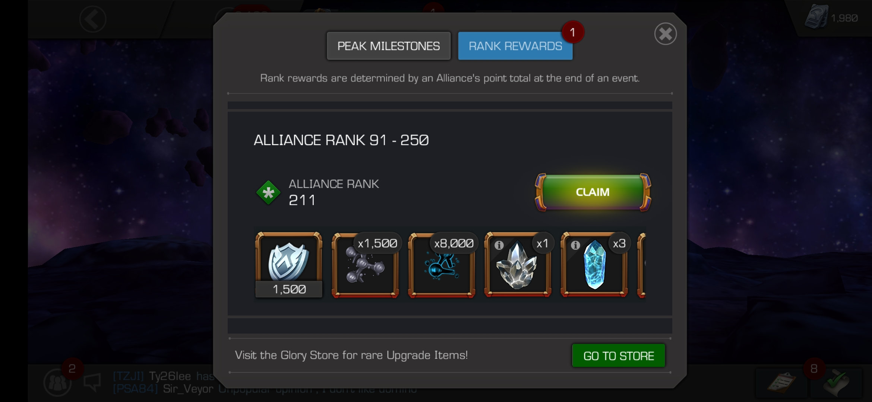Open the alliance members icon in bottom bar
The height and width of the screenshot is (402, 872).
[57, 383]
